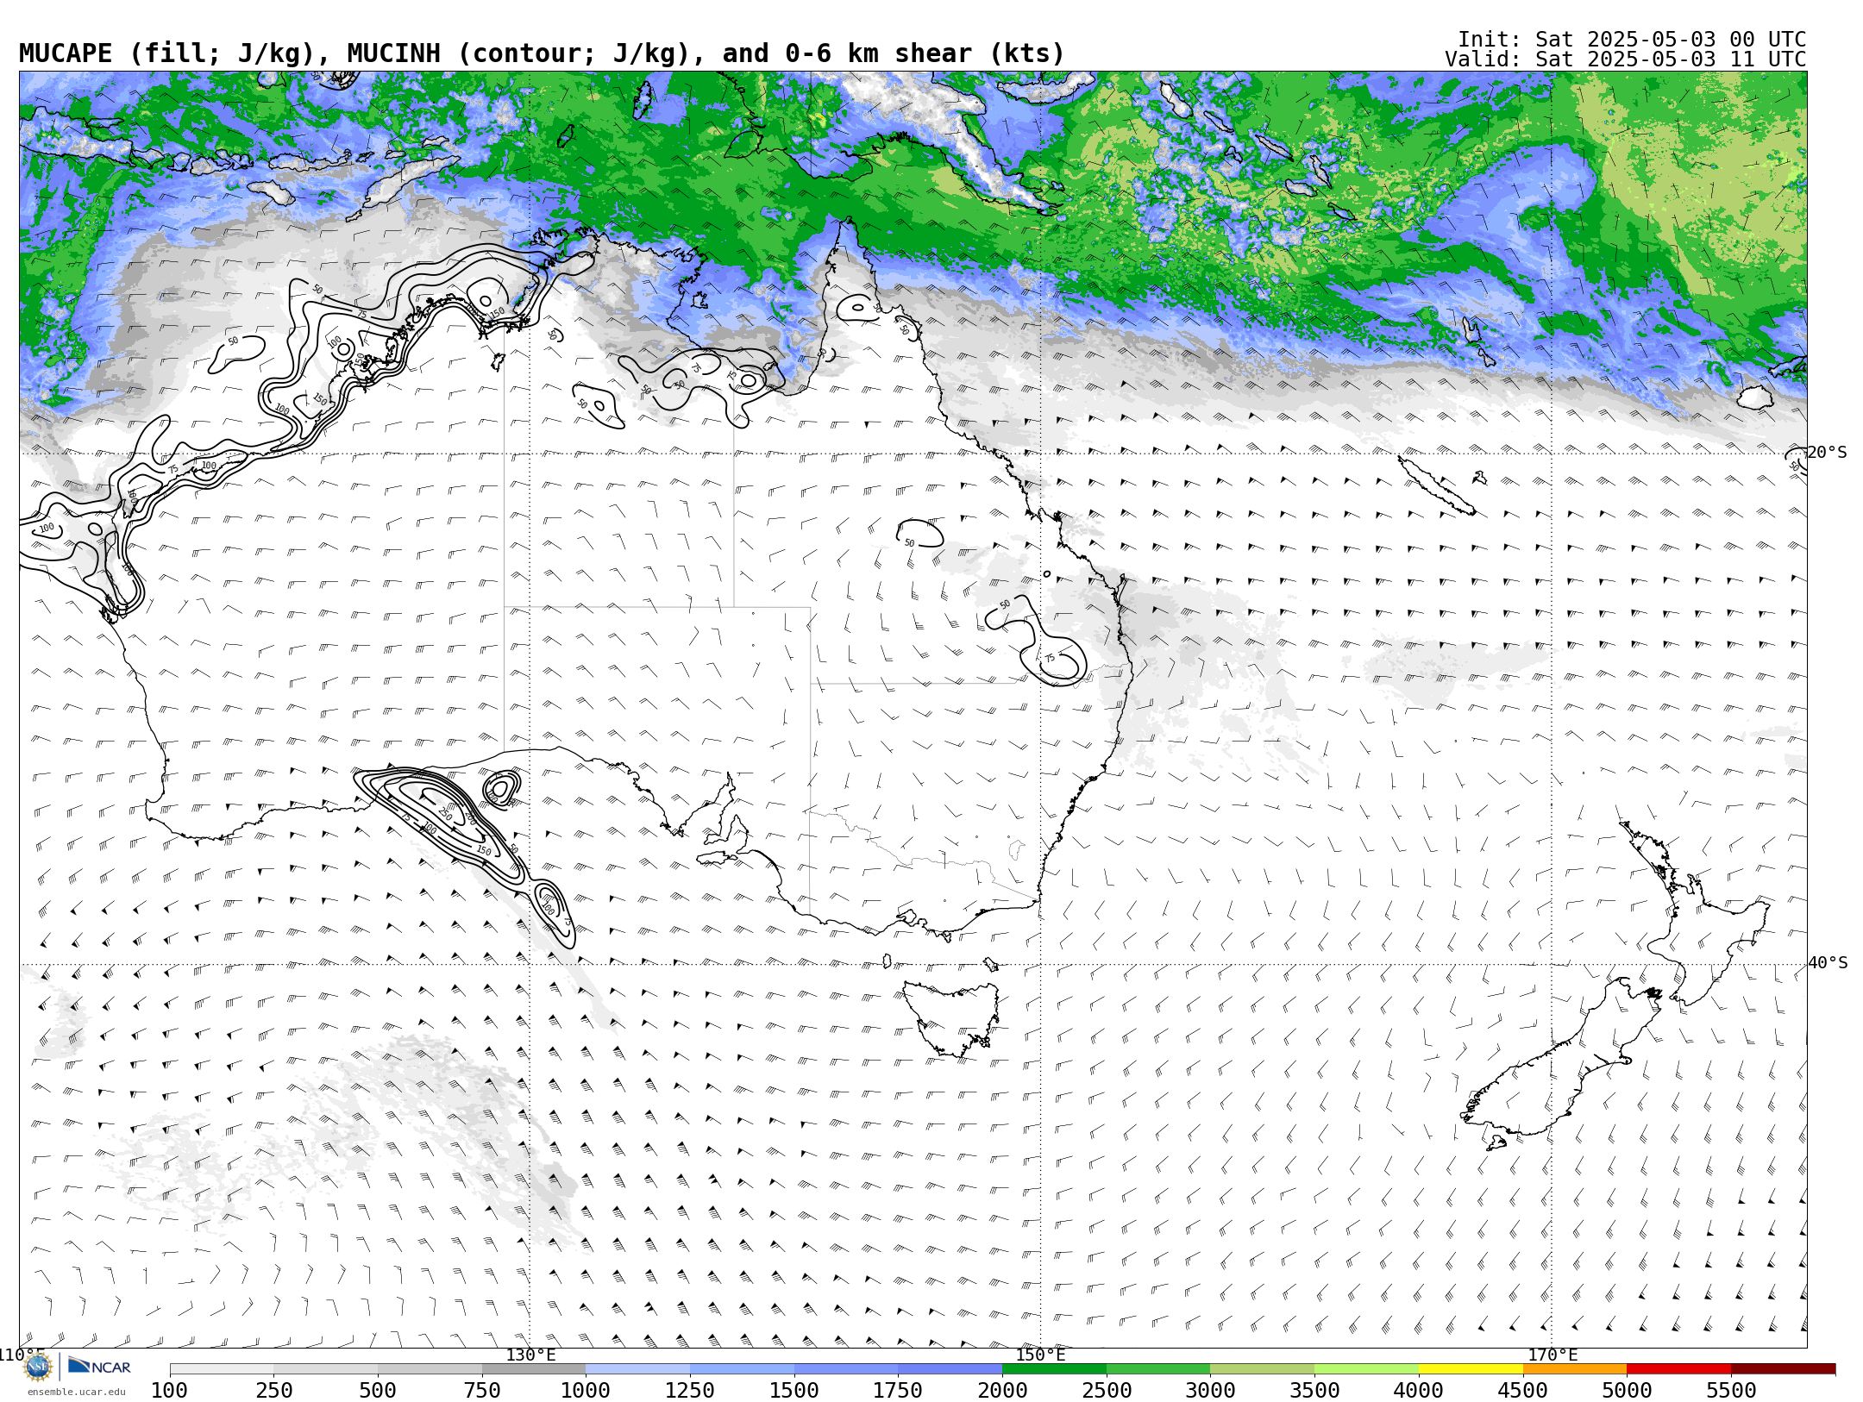The width and height of the screenshot is (1863, 1402).
Task: Click the gray 750–1000 colorbar segment
Action: [x=534, y=1369]
